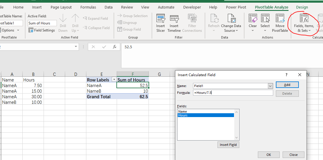This screenshot has height=160, width=323.
Task: Click the formula bar enter checkmark icon
Action: point(104,47)
